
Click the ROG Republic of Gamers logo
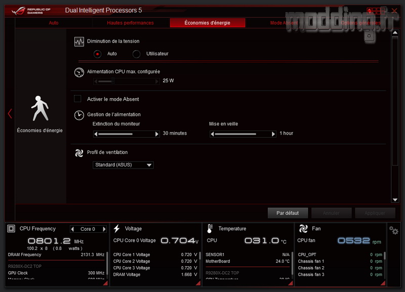[31, 11]
